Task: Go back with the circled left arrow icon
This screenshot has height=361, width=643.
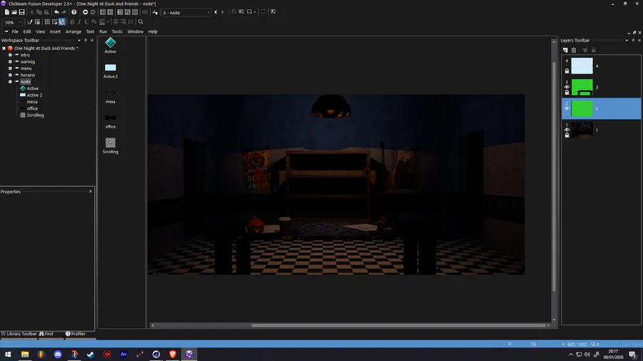Action: pos(85,12)
